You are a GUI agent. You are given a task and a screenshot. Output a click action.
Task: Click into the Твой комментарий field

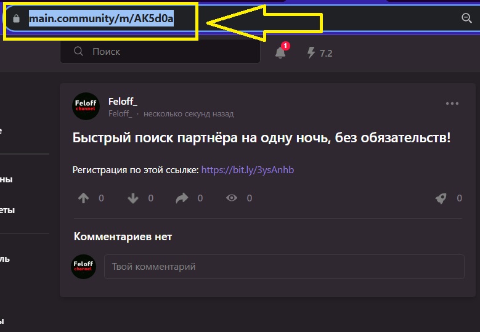[284, 267]
